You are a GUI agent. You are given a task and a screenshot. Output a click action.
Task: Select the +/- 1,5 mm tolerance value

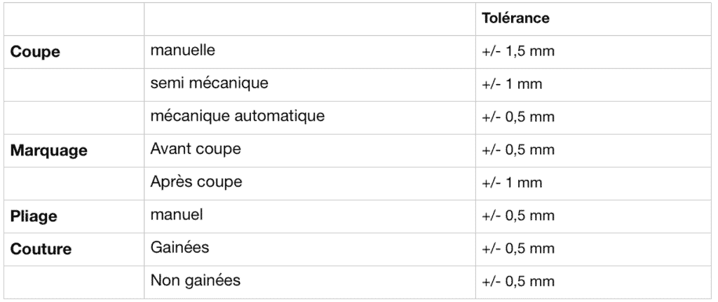520,52
